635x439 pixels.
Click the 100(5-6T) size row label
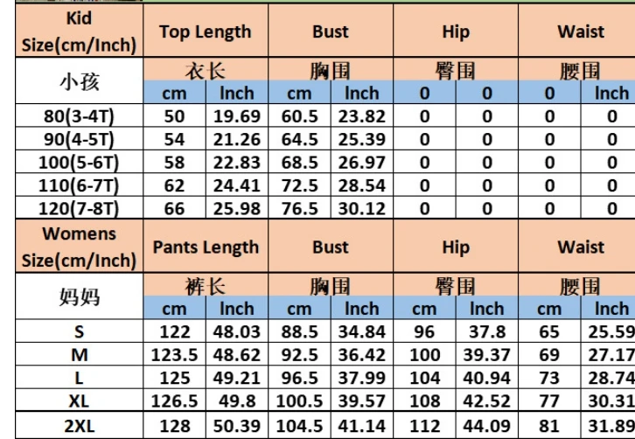click(79, 162)
